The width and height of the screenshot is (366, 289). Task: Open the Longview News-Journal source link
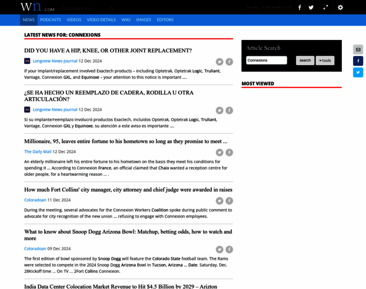(x=55, y=61)
